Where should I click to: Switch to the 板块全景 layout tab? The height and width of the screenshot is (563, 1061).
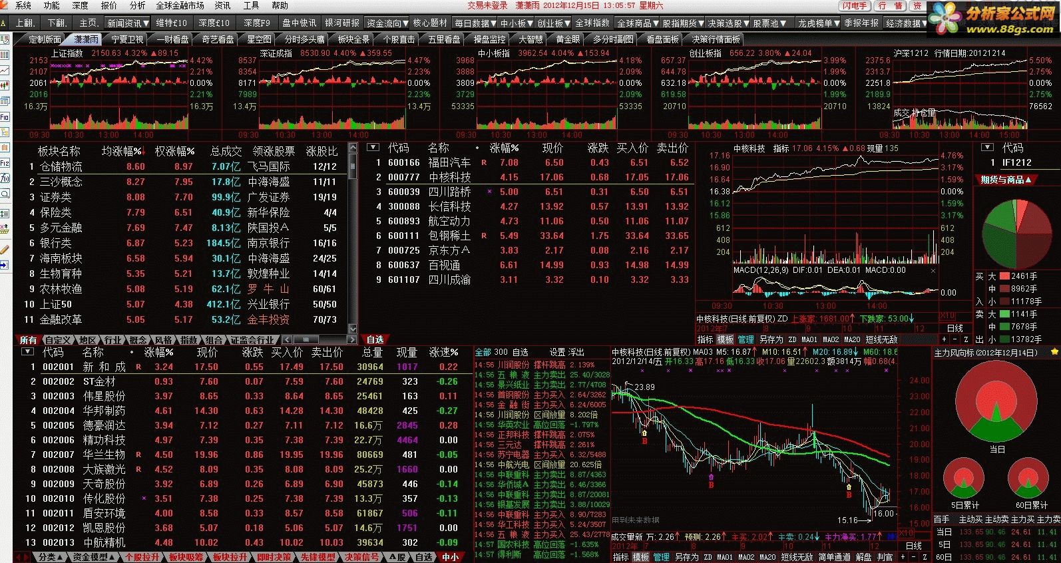pos(353,39)
